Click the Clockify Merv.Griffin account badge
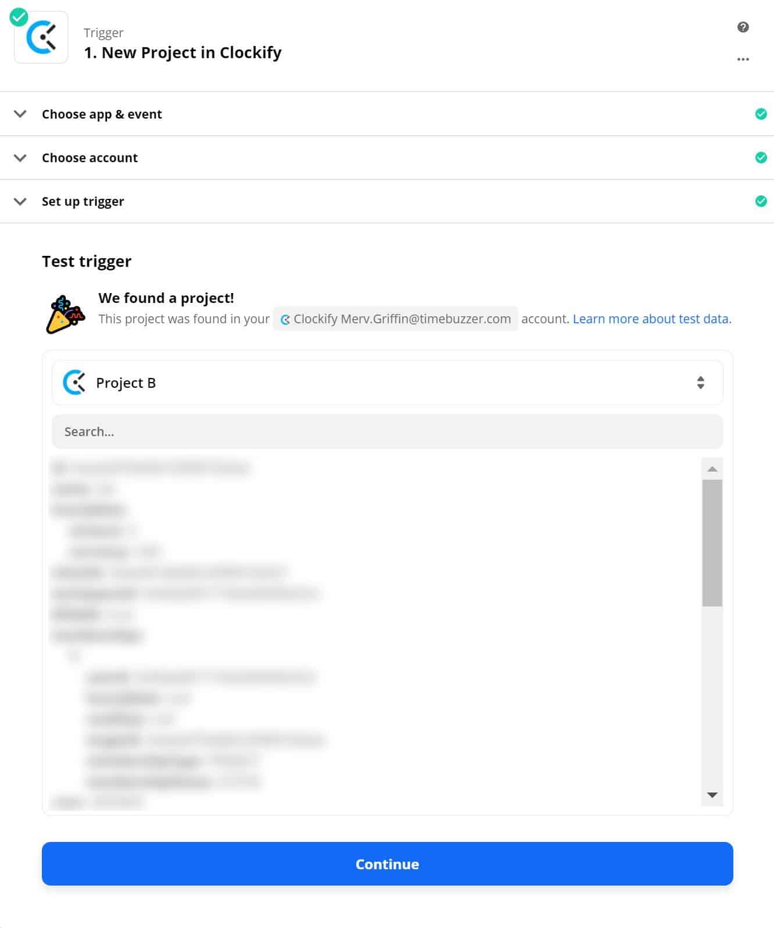 point(396,319)
